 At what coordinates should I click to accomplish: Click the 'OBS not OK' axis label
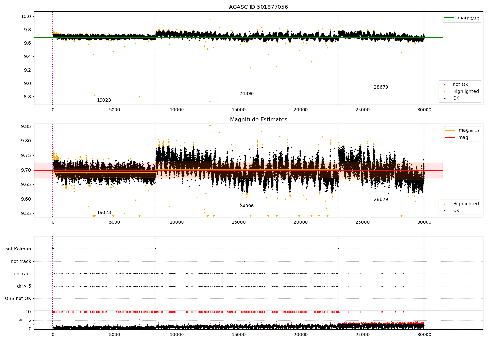pyautogui.click(x=18, y=299)
